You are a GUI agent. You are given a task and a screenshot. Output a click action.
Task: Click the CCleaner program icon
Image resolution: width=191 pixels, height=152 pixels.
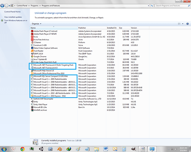pyautogui.click(x=32, y=43)
